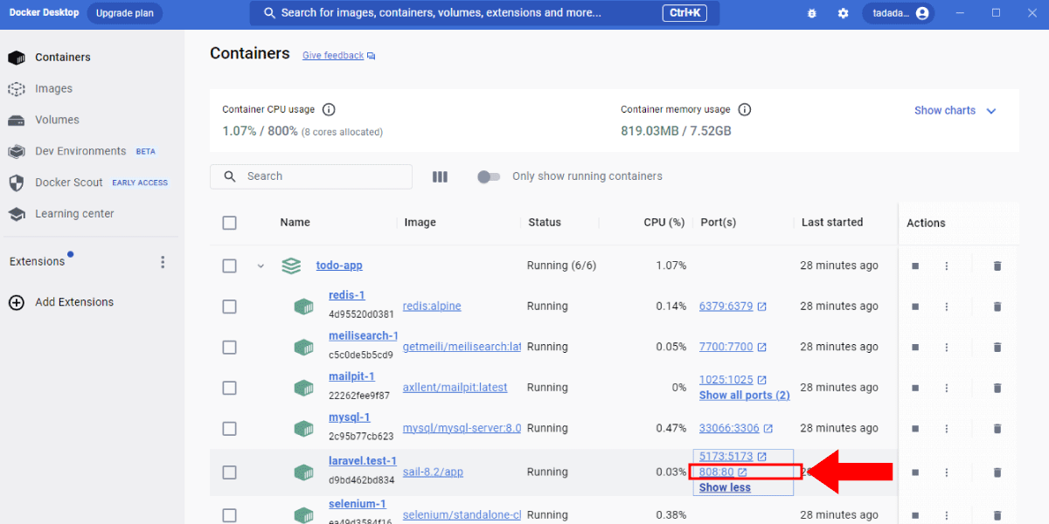Open the Give feedback link
Viewport: 1049px width, 524px height.
click(333, 56)
